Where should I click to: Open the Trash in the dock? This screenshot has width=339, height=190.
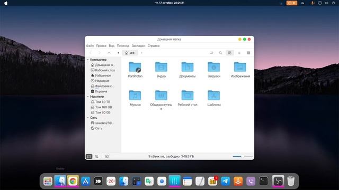(x=291, y=181)
